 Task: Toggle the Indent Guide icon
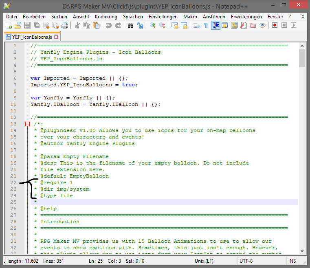215,25
